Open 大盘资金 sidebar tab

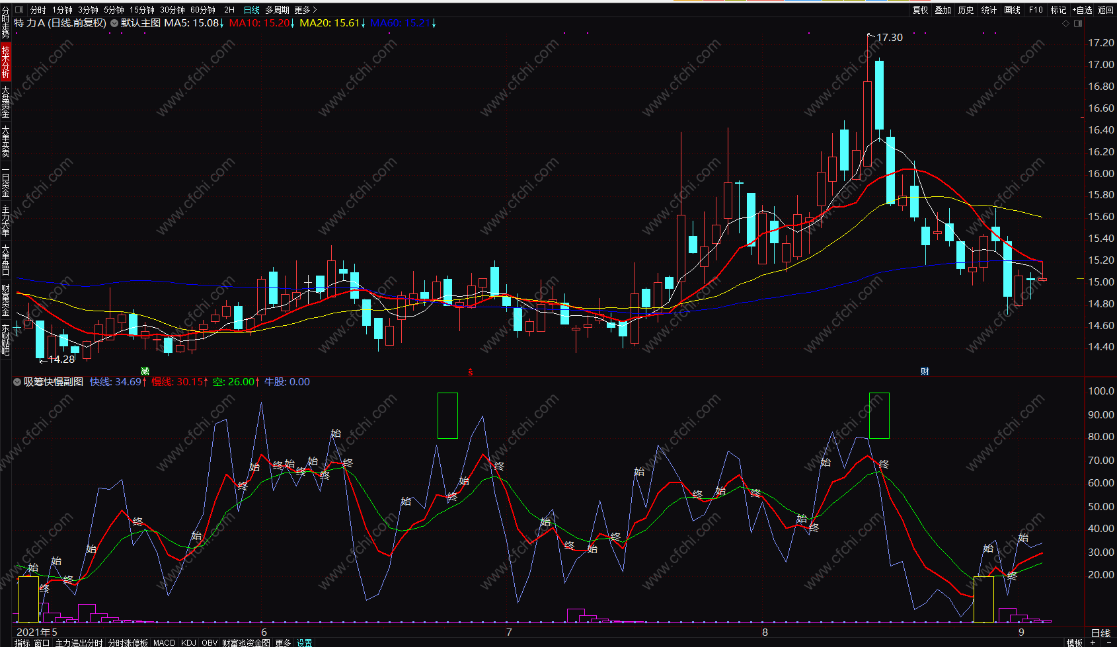point(5,102)
